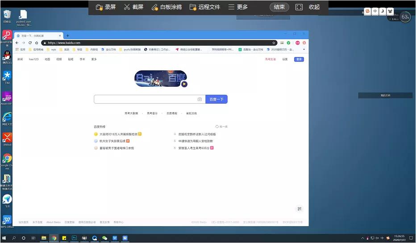
Task: Open hot topic 杭州女子失踪案后续
Action: 112,141
